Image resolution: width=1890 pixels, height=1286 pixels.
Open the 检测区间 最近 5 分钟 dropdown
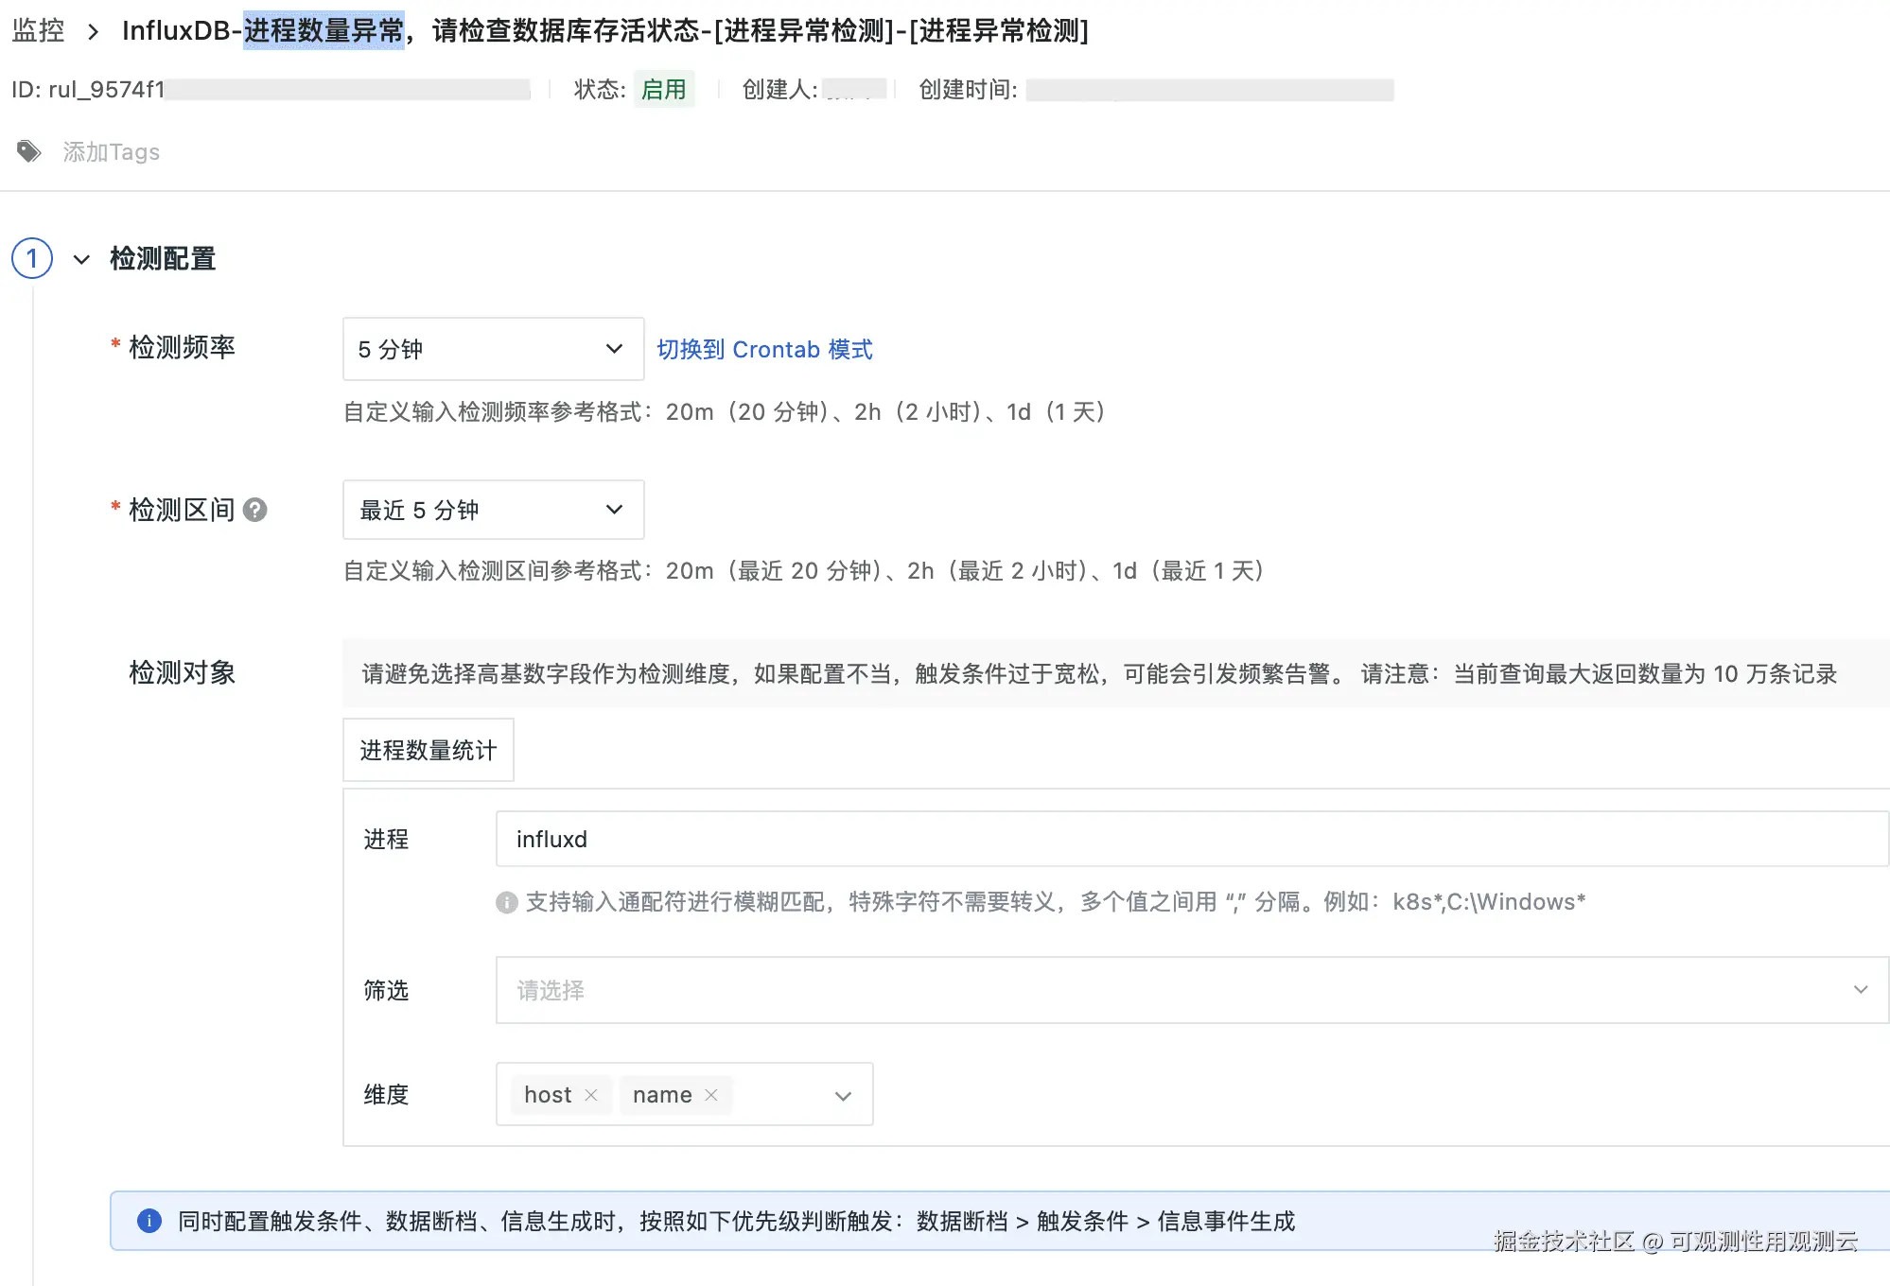coord(493,510)
